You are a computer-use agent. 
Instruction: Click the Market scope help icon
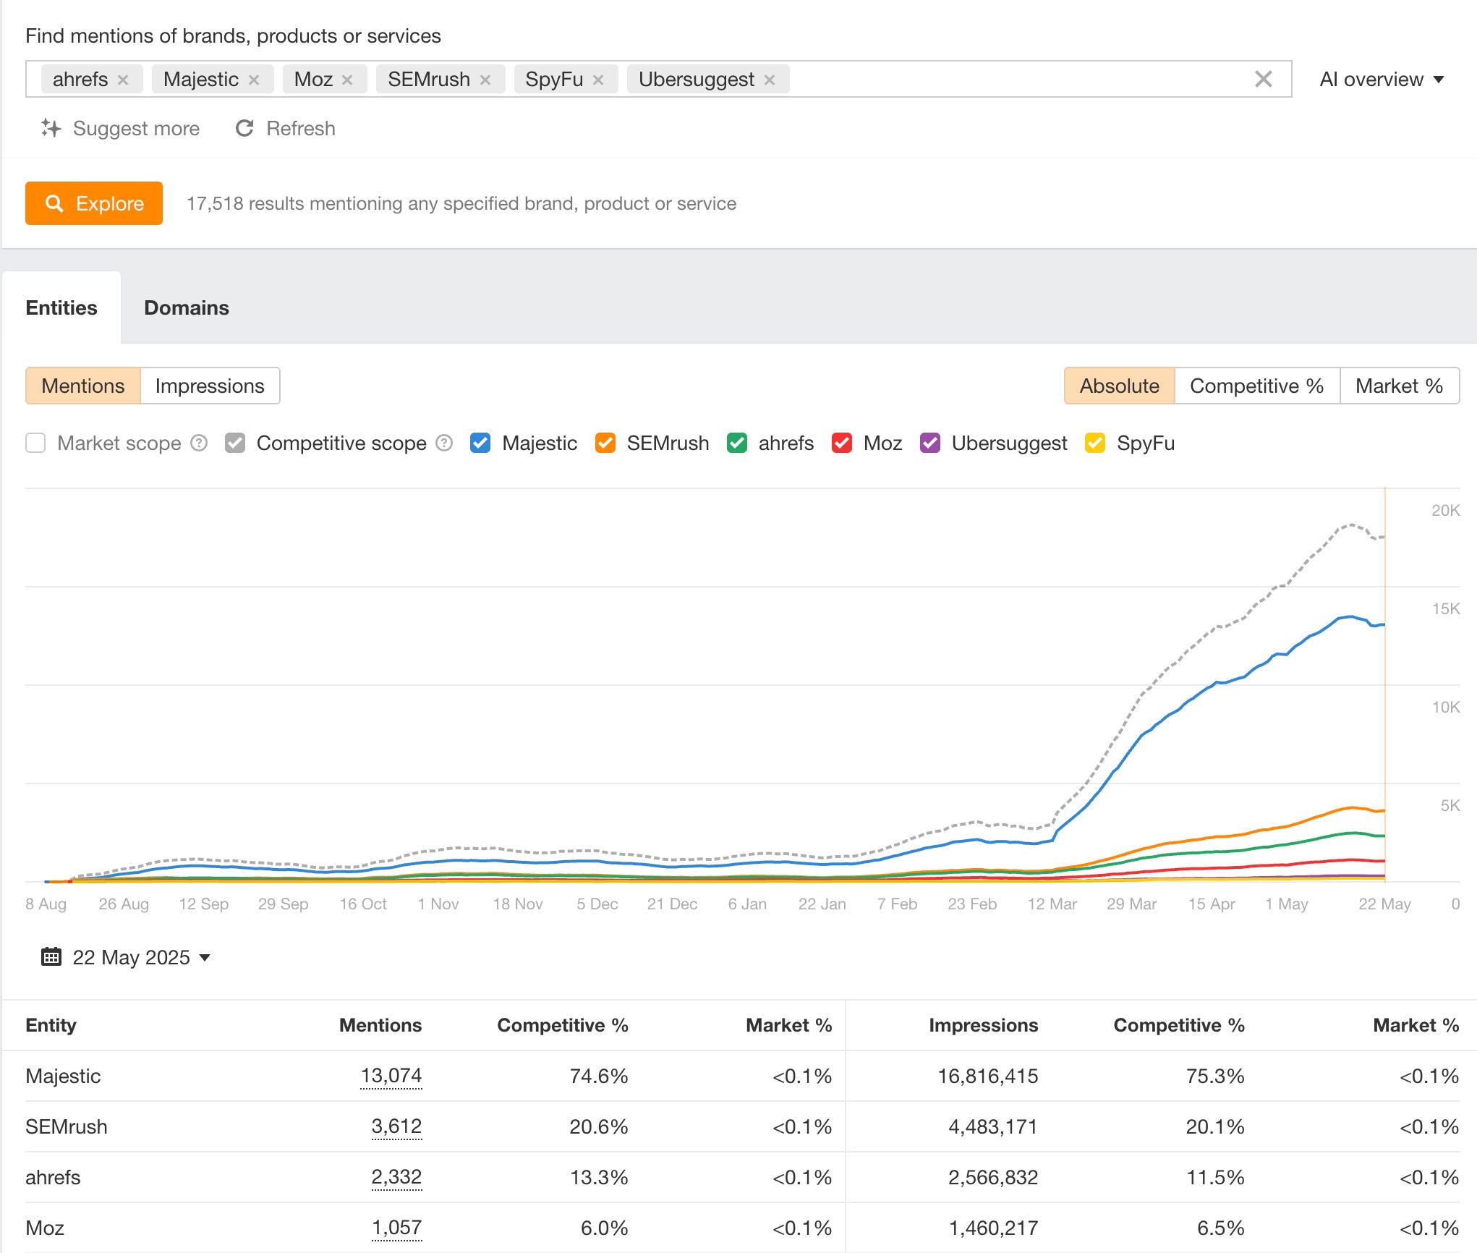point(199,443)
